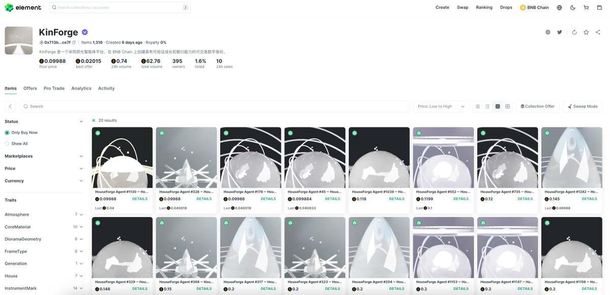Click marketplace badge on Agent #552 card
This screenshot has width=610, height=295.
(x=419, y=133)
